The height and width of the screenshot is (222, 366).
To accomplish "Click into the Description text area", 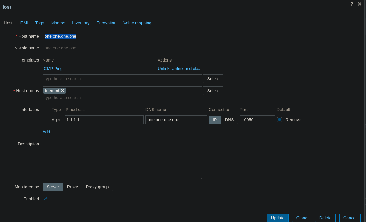I will [x=122, y=160].
